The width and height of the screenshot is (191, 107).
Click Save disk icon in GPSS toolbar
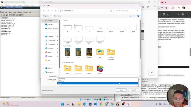coord(6,15)
